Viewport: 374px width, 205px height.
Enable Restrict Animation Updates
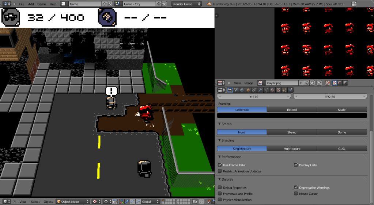click(x=220, y=171)
